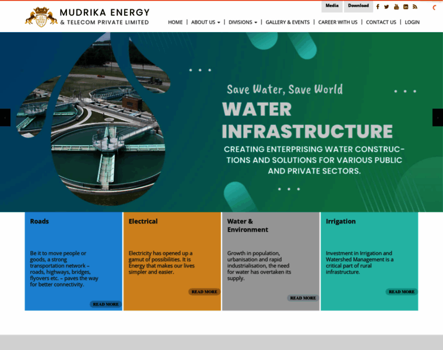The width and height of the screenshot is (443, 350).
Task: Advance to next slide with right arrow
Action: (x=437, y=117)
